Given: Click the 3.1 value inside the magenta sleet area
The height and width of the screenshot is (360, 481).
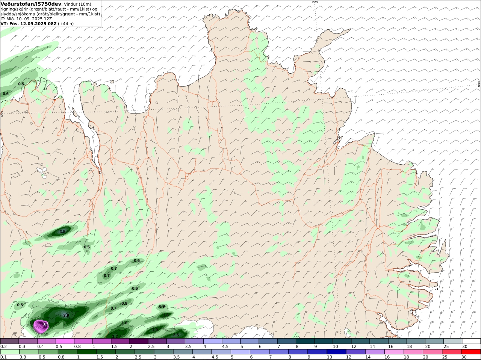Looking at the screenshot, I should pos(45,324).
